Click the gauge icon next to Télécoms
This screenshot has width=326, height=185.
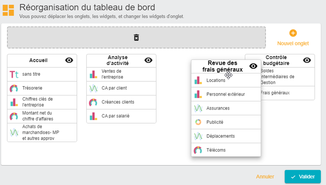click(198, 150)
